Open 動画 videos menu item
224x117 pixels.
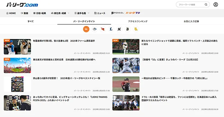pyautogui.click(x=25, y=13)
